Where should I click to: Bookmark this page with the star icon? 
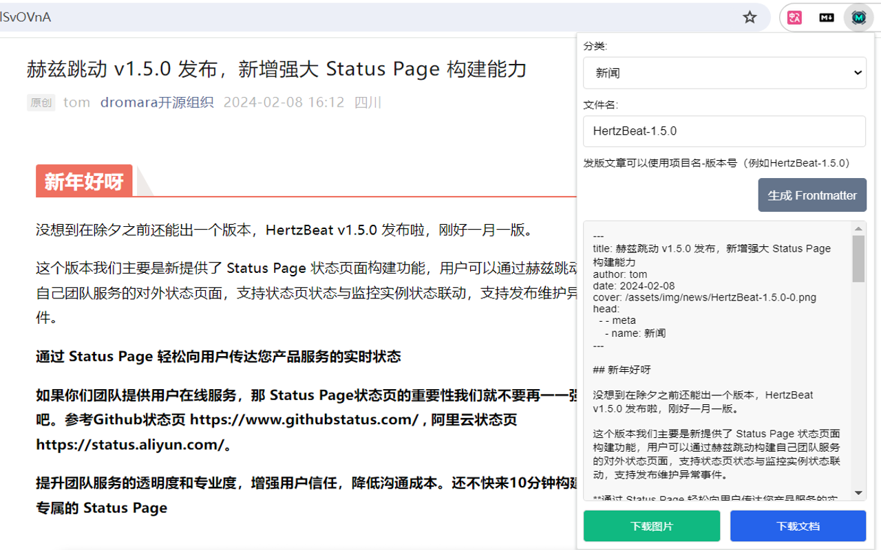750,17
